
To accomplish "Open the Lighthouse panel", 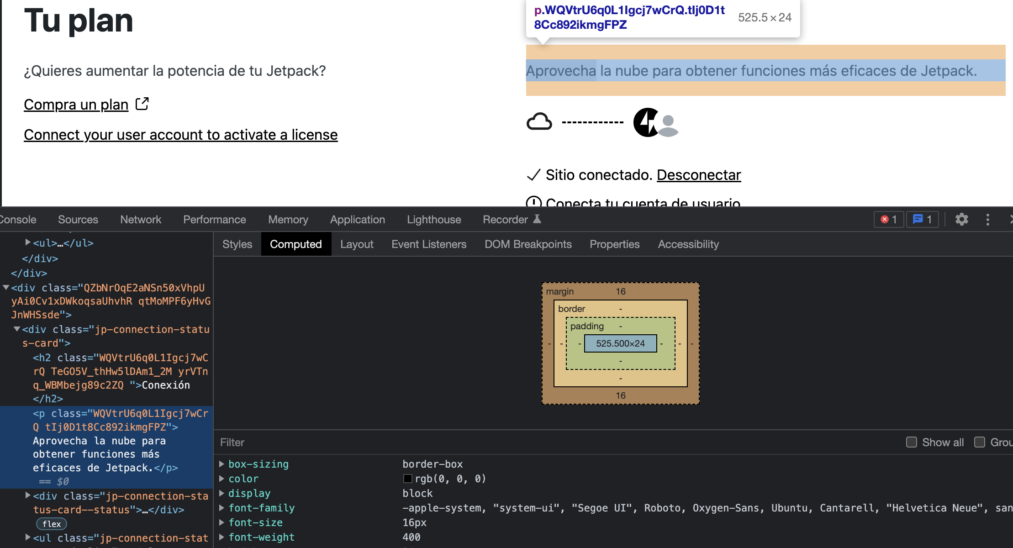I will point(434,220).
